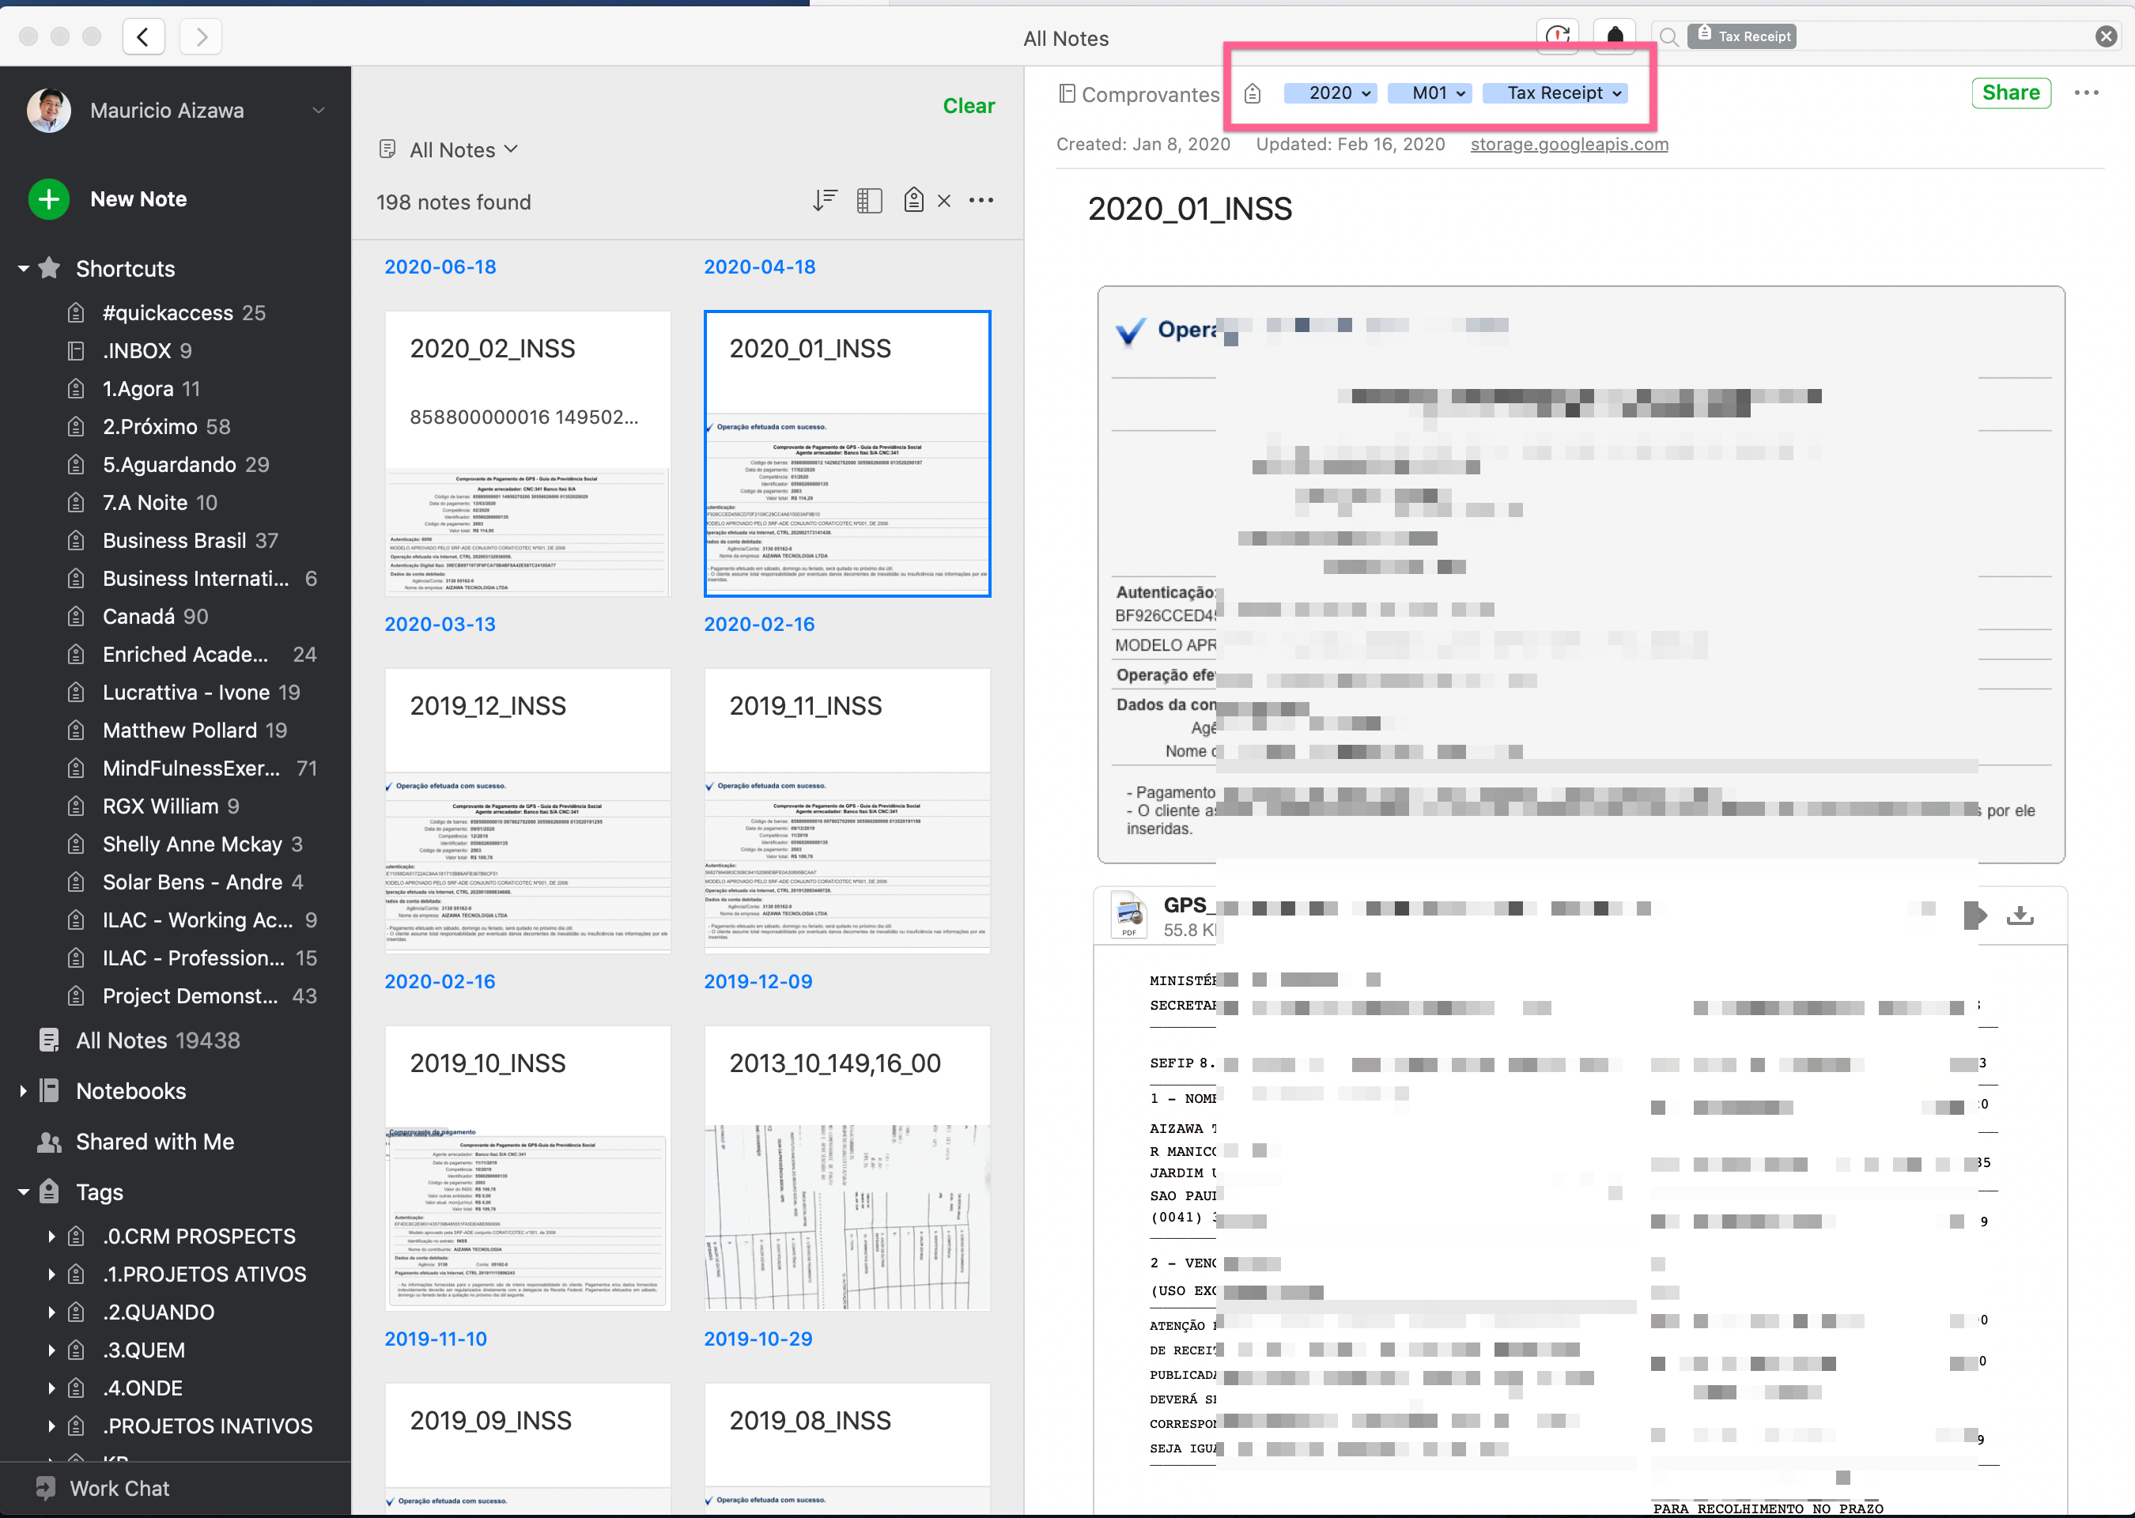Select All Notes 19438 in the sidebar

[x=140, y=1040]
